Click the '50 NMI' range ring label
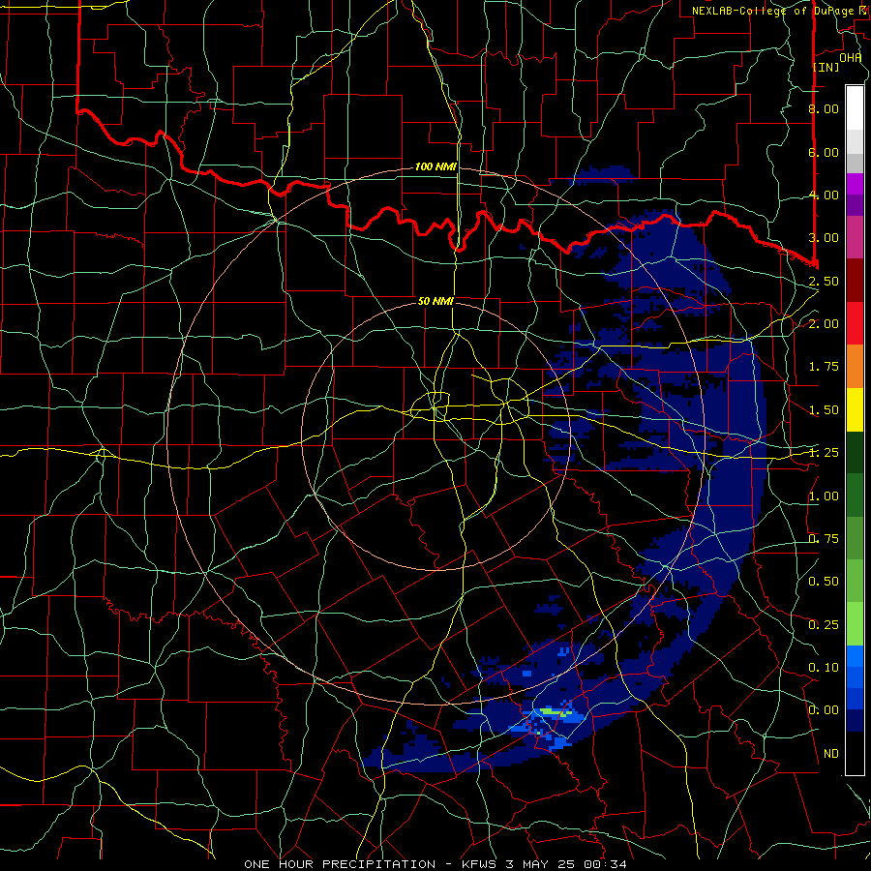 pos(436,301)
